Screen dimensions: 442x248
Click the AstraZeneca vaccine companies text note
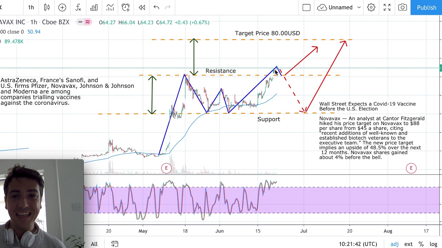(67, 91)
